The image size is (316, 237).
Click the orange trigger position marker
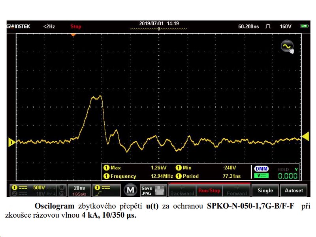click(x=73, y=35)
